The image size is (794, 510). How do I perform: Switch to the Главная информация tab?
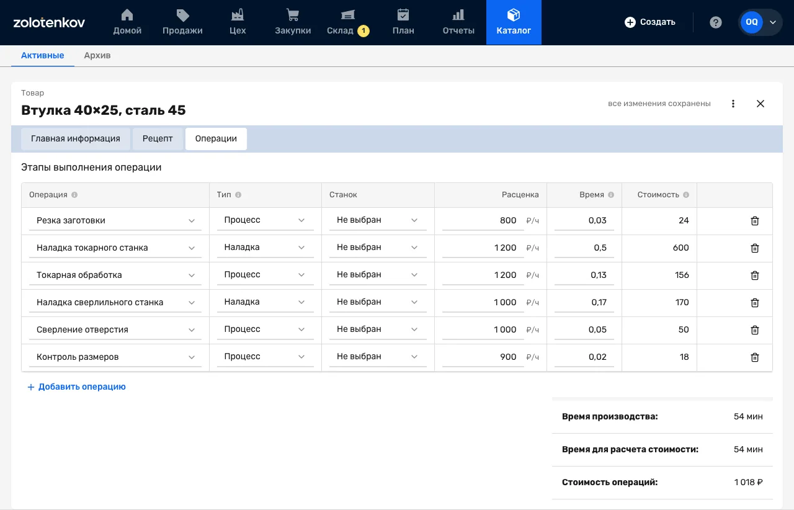click(76, 139)
